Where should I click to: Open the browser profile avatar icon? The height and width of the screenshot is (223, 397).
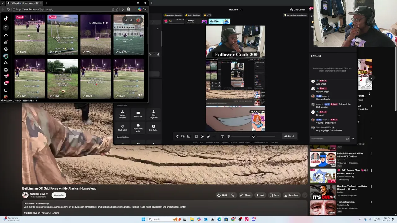(128, 9)
